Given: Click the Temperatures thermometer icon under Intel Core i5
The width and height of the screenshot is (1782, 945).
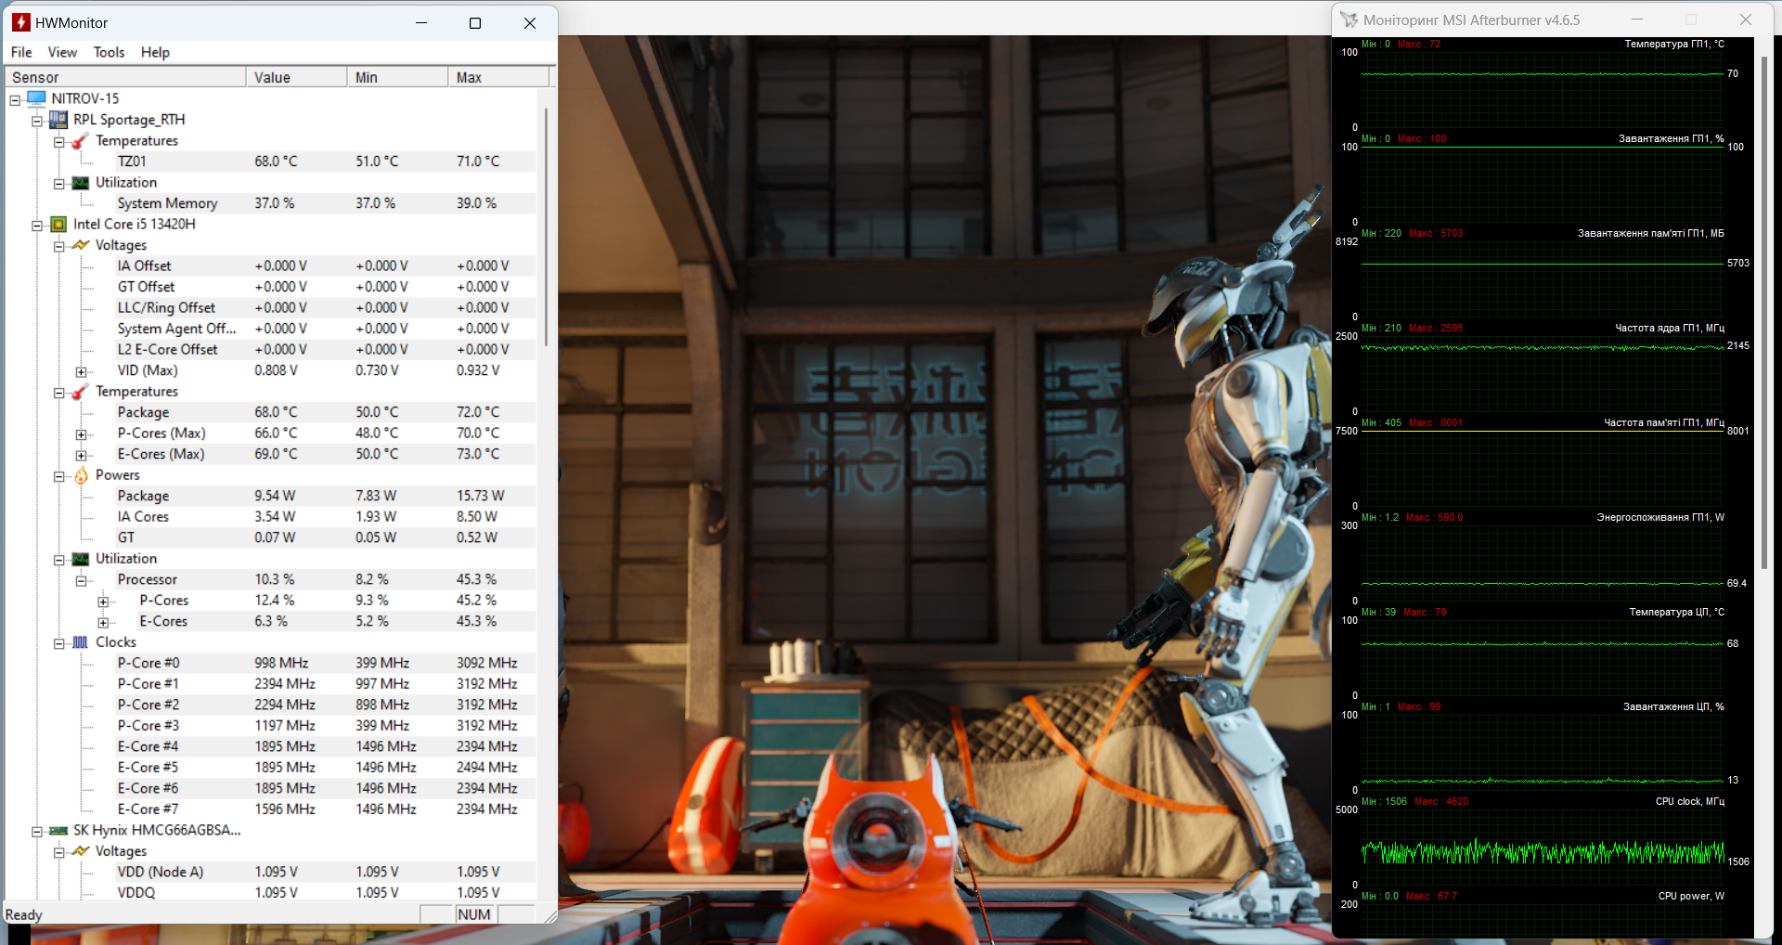Looking at the screenshot, I should pos(81,392).
